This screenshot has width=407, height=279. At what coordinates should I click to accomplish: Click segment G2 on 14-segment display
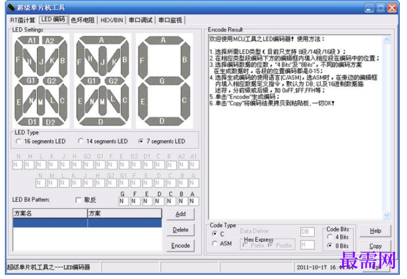(114, 81)
